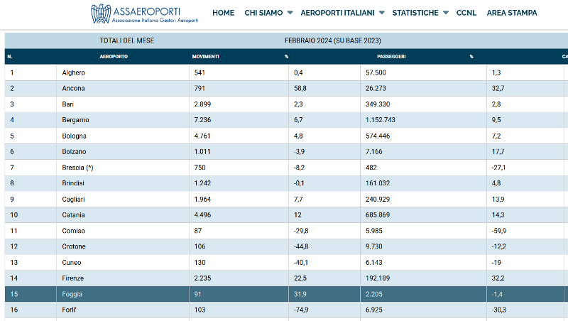
Task: Click Bergamo movements value 7.236
Action: coord(202,120)
